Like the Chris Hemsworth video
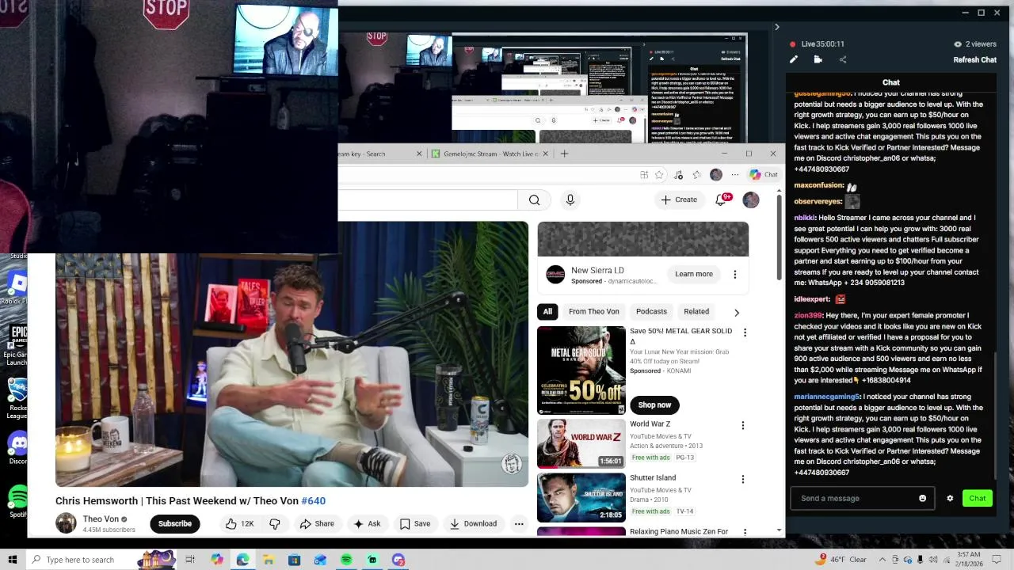The width and height of the screenshot is (1014, 570). click(x=239, y=523)
